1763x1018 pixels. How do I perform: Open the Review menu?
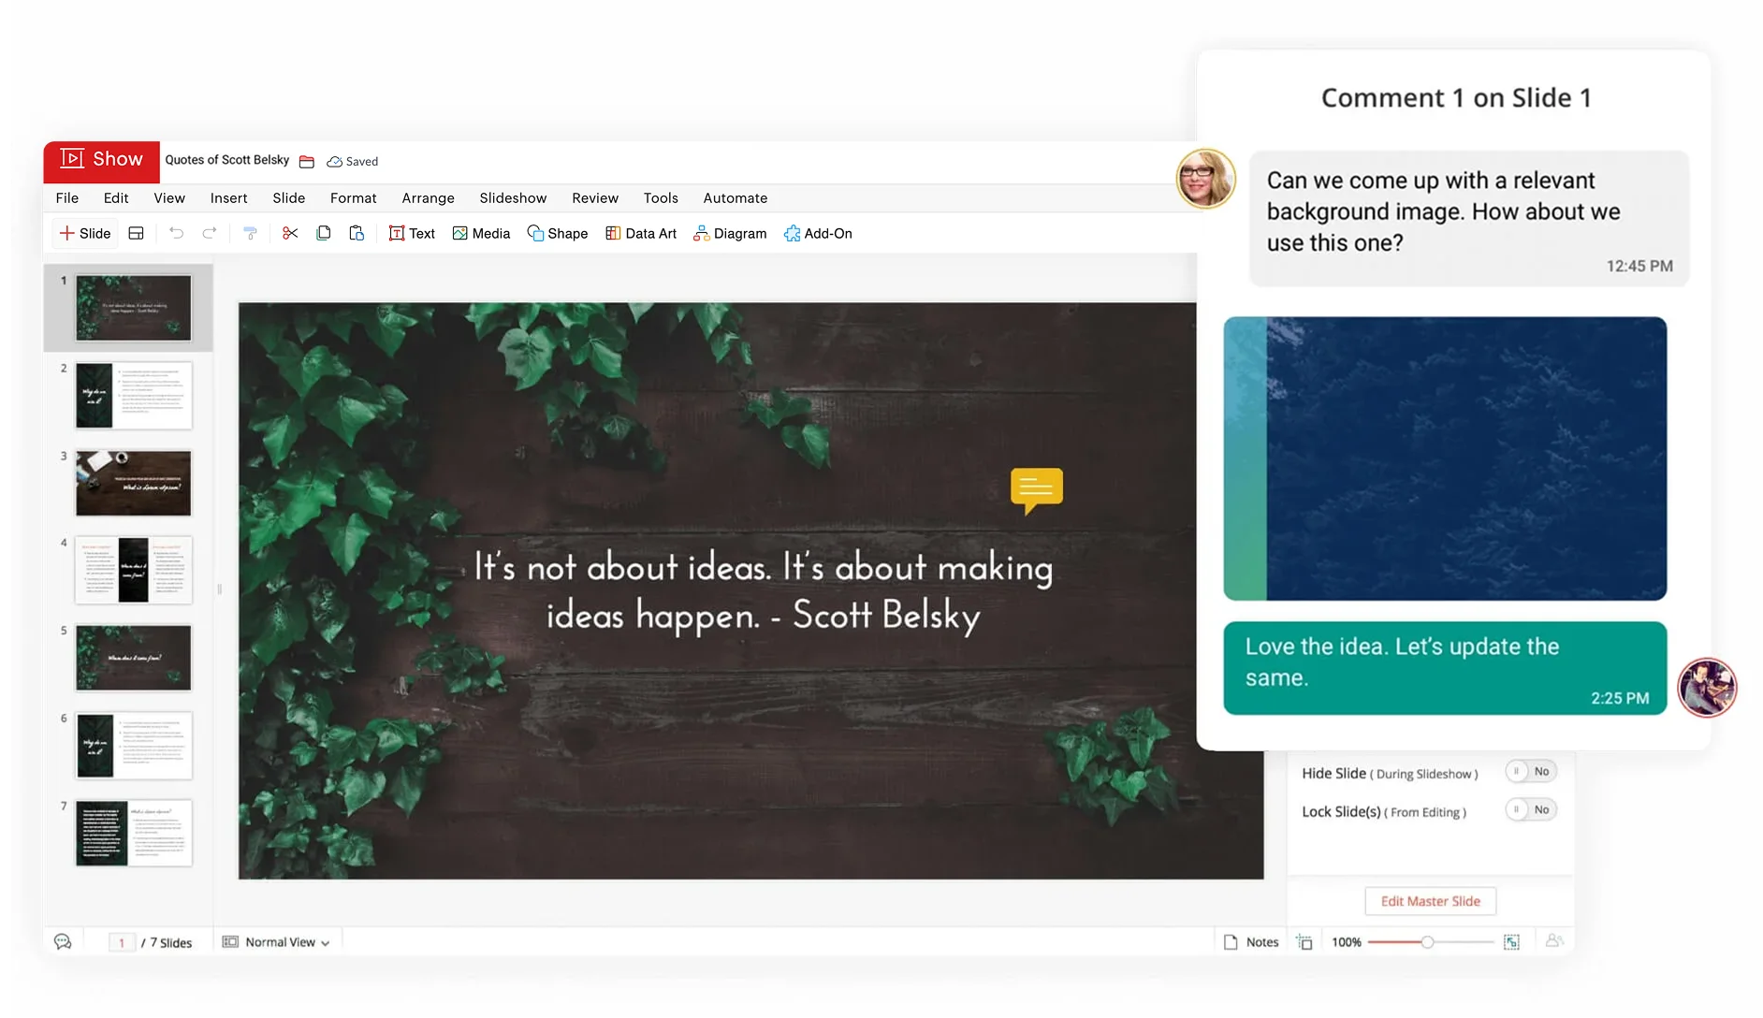595,197
